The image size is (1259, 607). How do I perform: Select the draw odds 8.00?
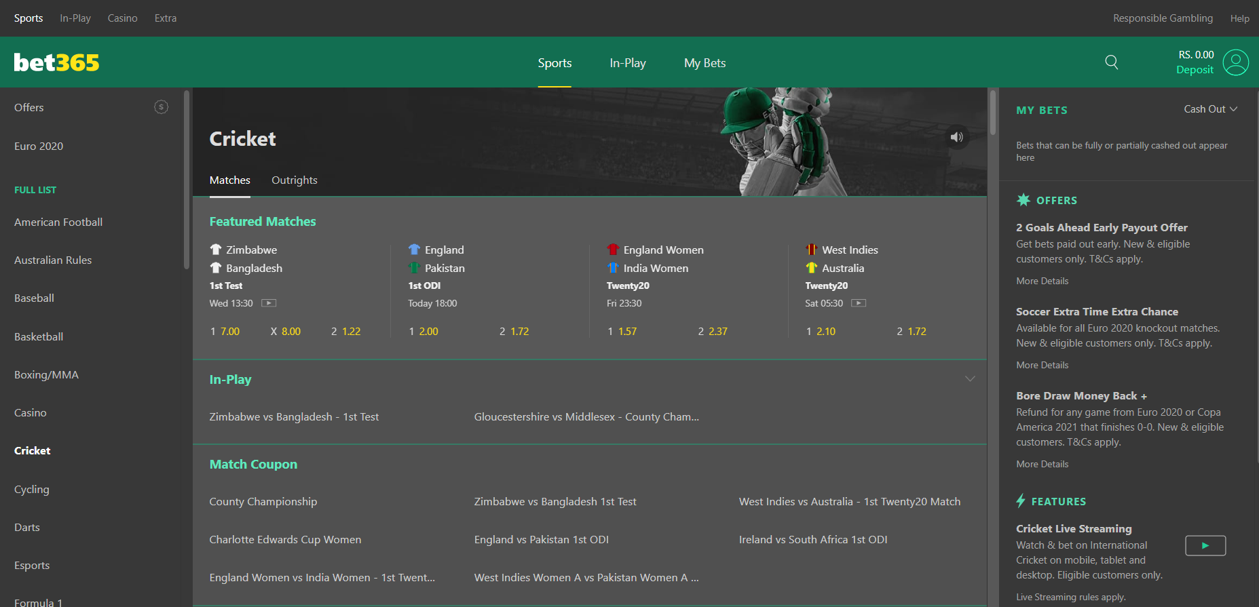(286, 332)
